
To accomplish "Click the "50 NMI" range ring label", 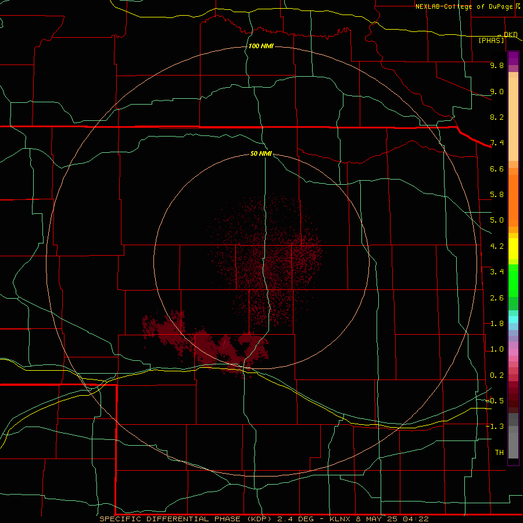I will 261,153.
